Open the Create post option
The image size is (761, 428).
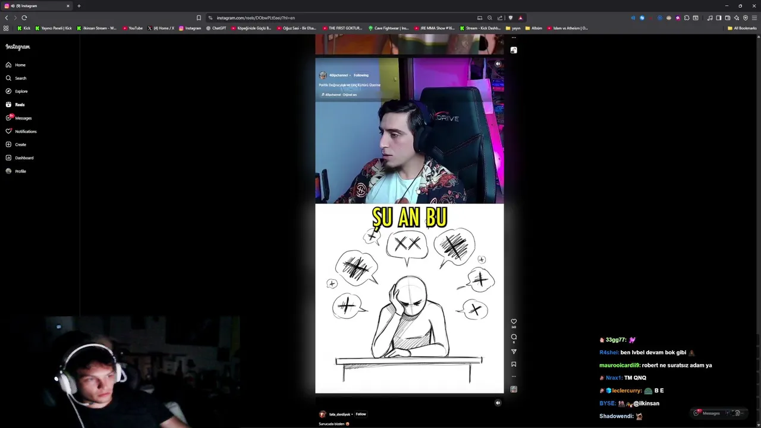15,144
